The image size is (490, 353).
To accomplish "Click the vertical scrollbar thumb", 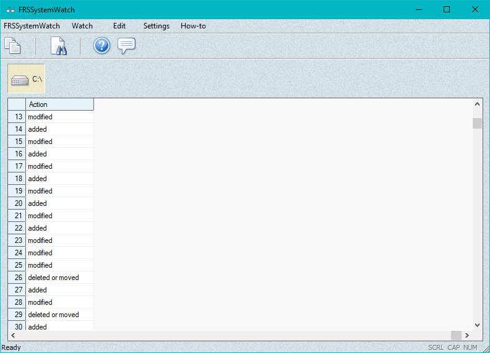I will click(x=477, y=123).
